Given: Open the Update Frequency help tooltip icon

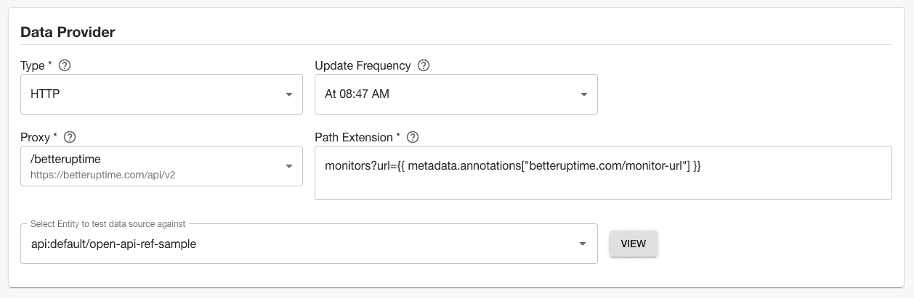Looking at the screenshot, I should [x=424, y=65].
